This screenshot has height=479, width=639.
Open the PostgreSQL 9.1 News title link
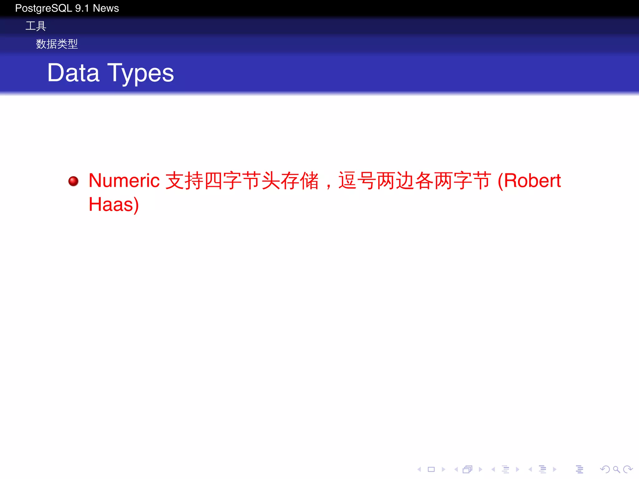point(67,8)
